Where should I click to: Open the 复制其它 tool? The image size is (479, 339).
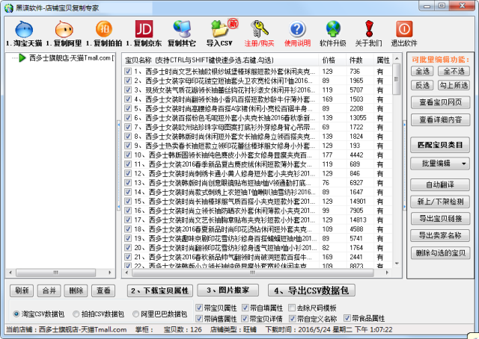click(182, 34)
